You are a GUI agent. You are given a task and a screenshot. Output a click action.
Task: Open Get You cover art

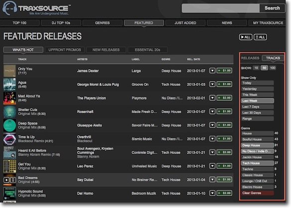9,166
